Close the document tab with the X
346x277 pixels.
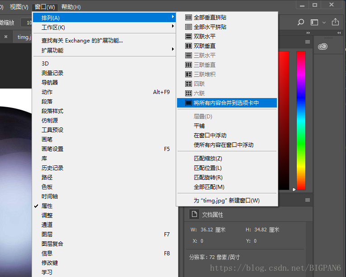point(6,37)
